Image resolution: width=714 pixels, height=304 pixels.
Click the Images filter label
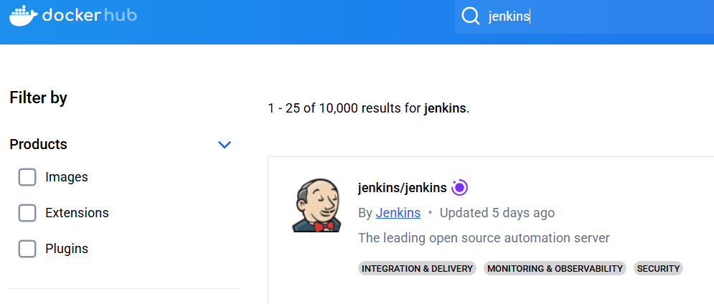coord(67,177)
